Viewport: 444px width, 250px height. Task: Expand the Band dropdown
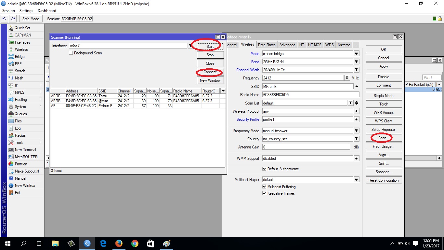coord(357,62)
